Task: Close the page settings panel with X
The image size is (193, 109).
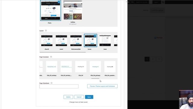Action: click(x=126, y=2)
